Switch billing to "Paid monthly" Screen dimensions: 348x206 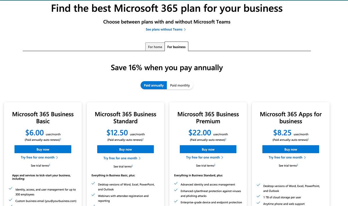click(180, 85)
